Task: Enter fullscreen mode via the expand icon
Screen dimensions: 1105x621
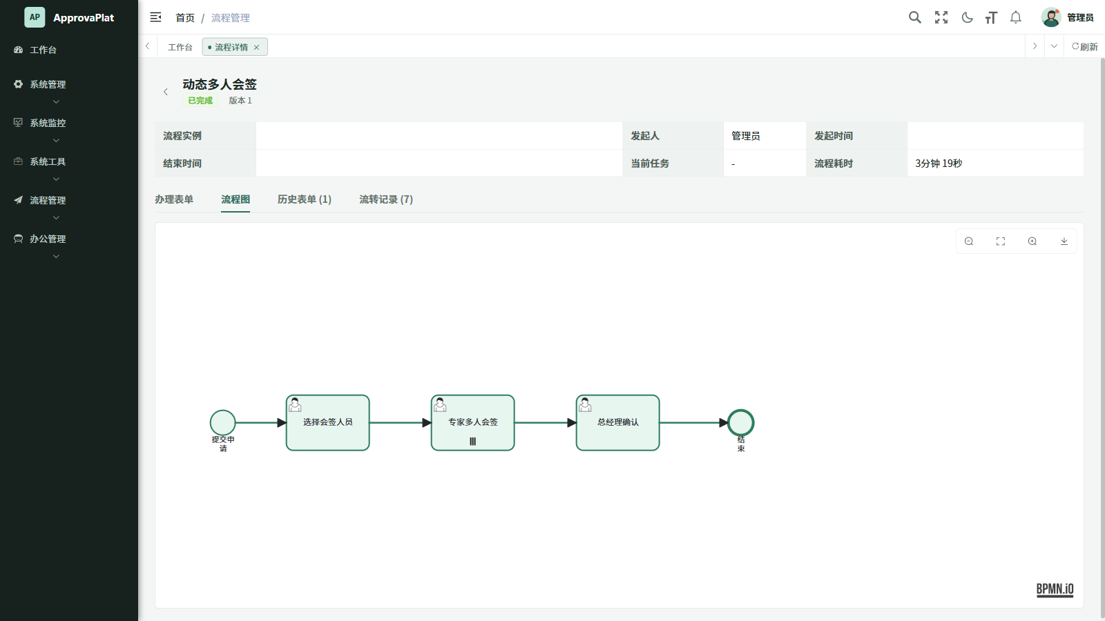Action: (941, 17)
